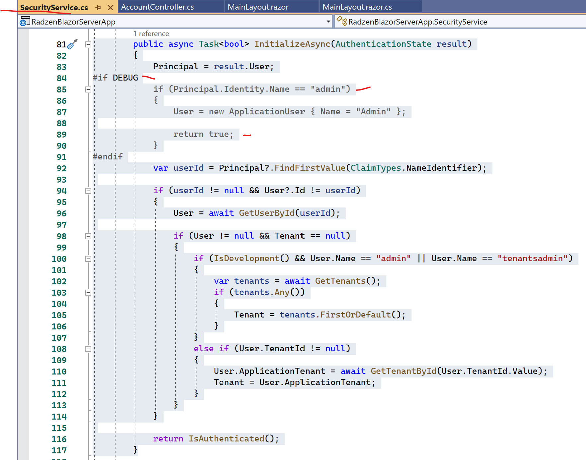Close the SecurityService.cs tab
586x460 pixels.
110,7
